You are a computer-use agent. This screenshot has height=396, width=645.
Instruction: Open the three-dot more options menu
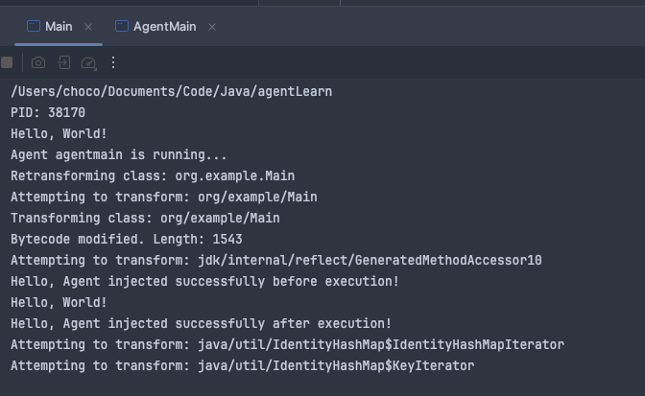point(113,62)
